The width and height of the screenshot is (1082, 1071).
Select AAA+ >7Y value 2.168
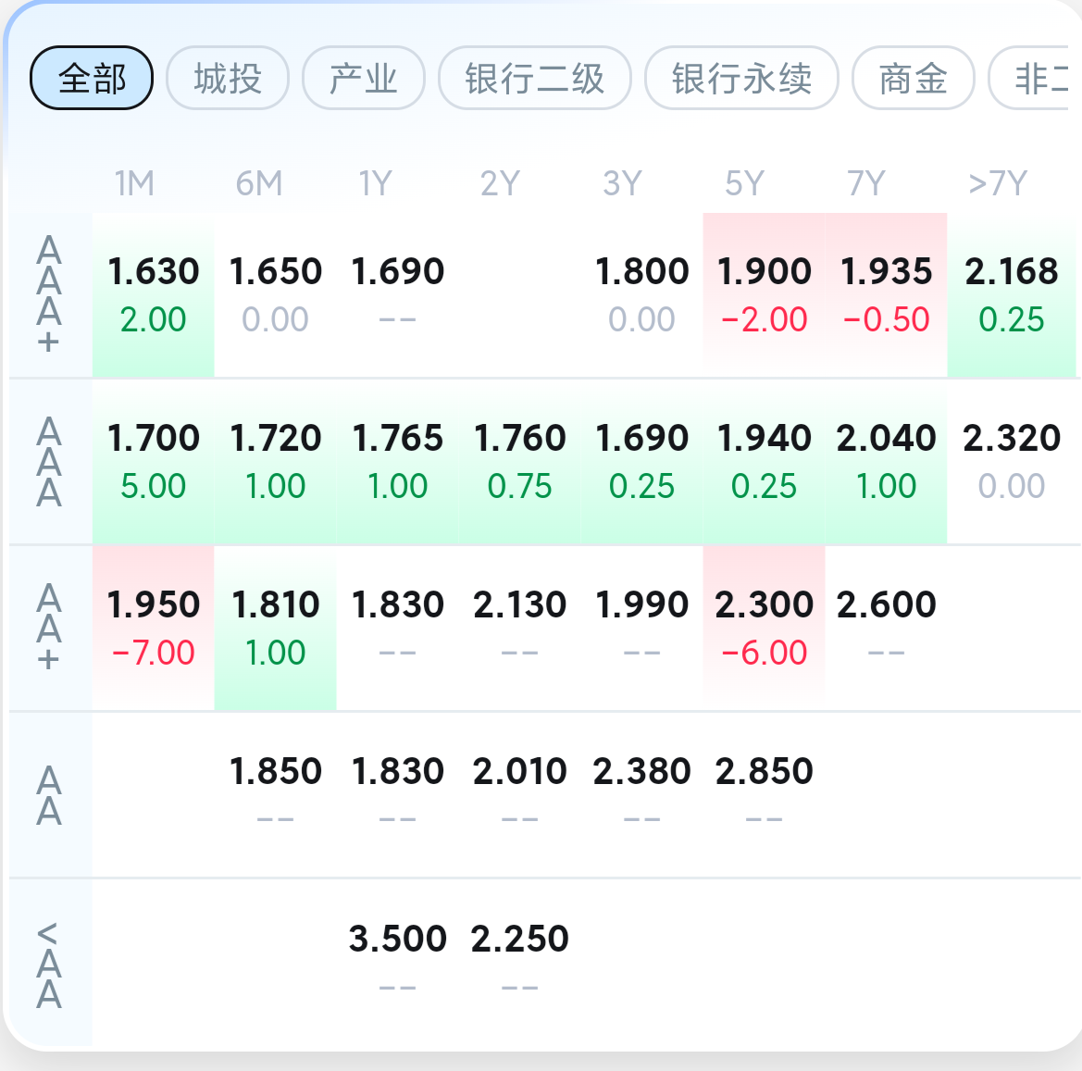pyautogui.click(x=1011, y=294)
